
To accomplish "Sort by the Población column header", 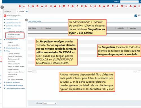I will 121,28.
